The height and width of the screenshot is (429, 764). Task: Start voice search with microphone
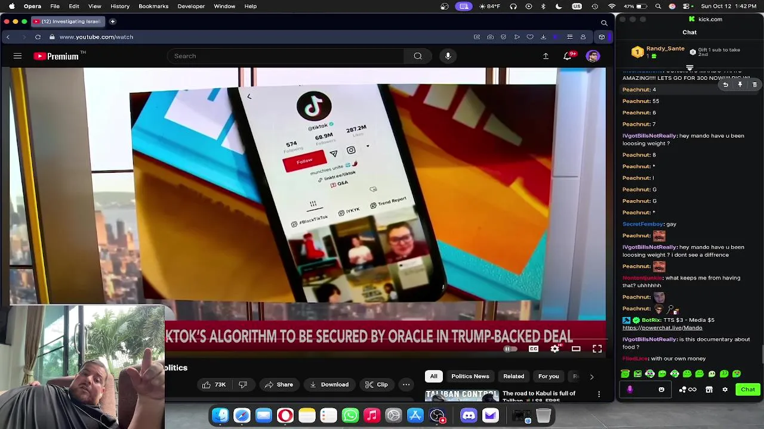click(448, 56)
